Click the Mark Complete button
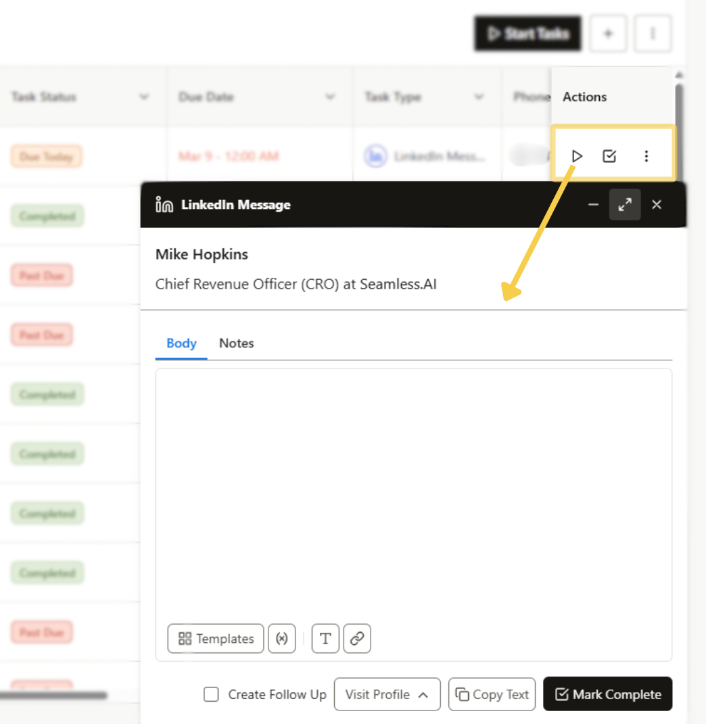The image size is (706, 724). 607,694
